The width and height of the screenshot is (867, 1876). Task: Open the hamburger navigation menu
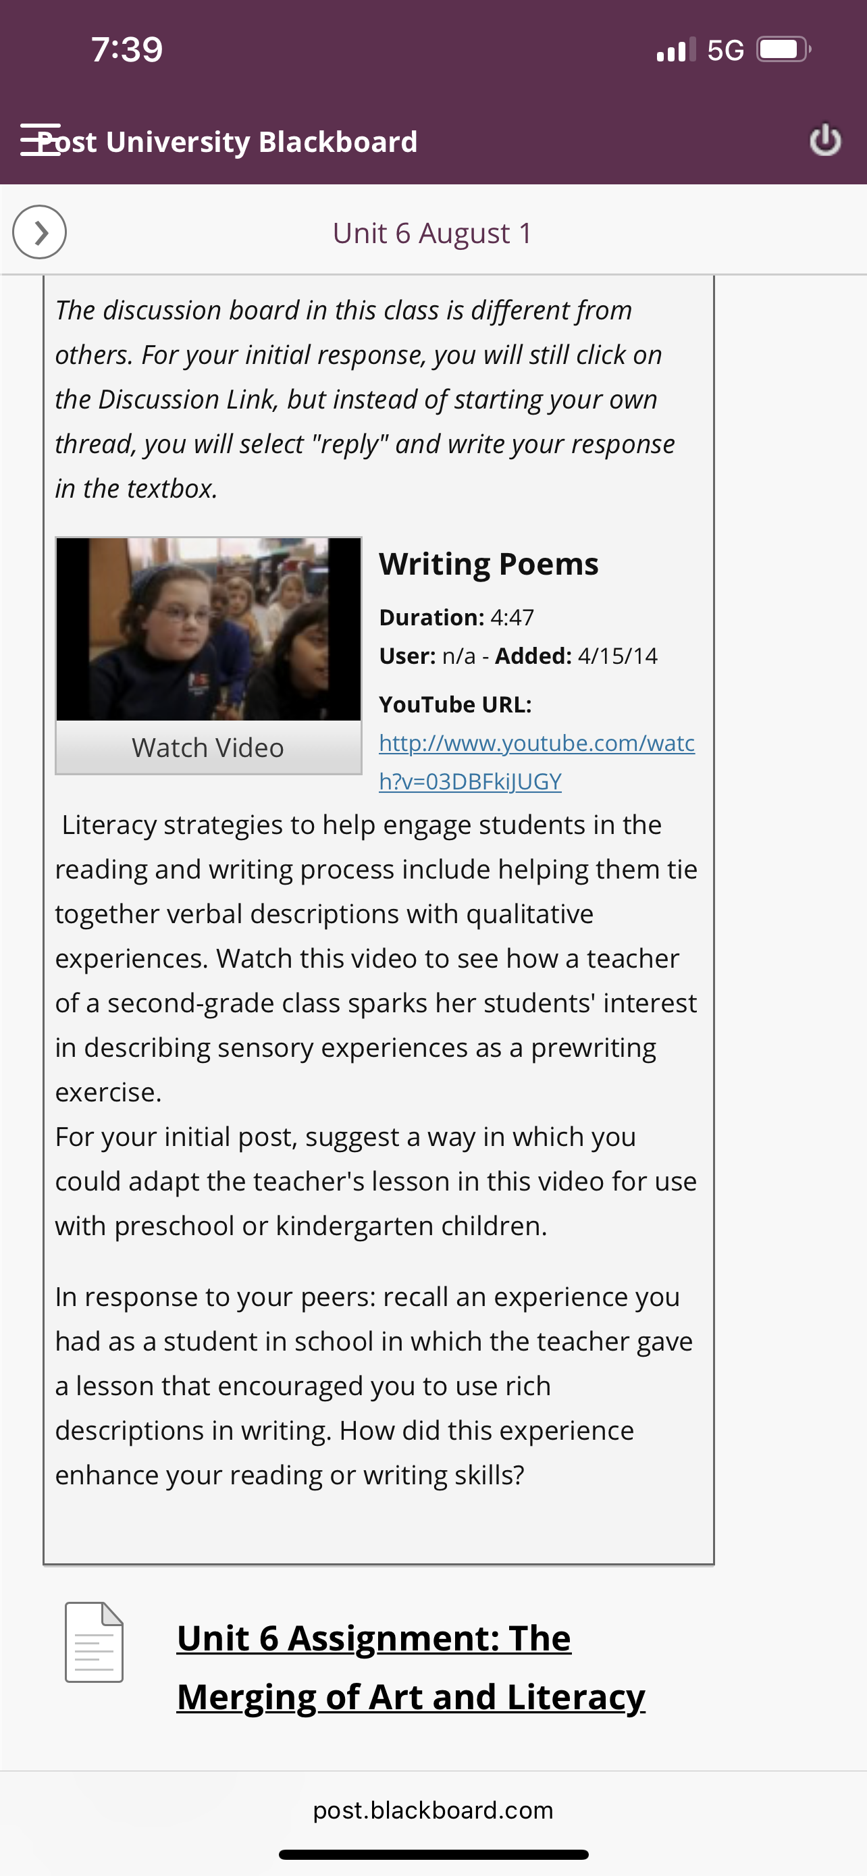[40, 140]
